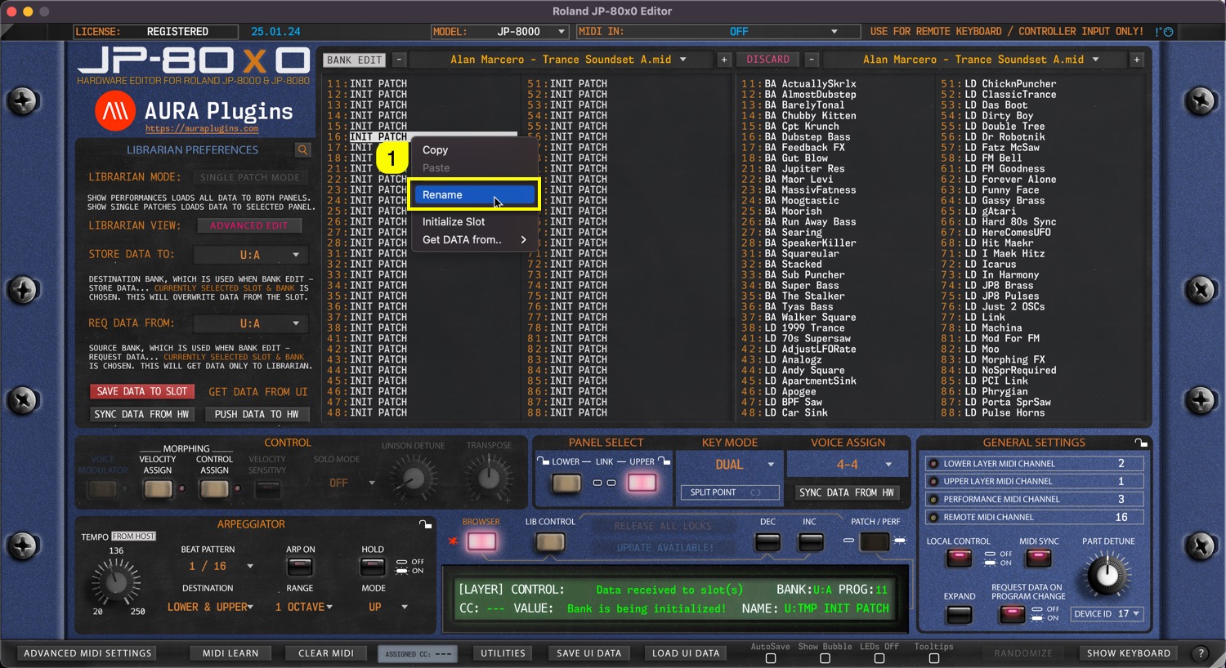Select Rename in the context menu
The height and width of the screenshot is (668, 1226).
(x=475, y=195)
